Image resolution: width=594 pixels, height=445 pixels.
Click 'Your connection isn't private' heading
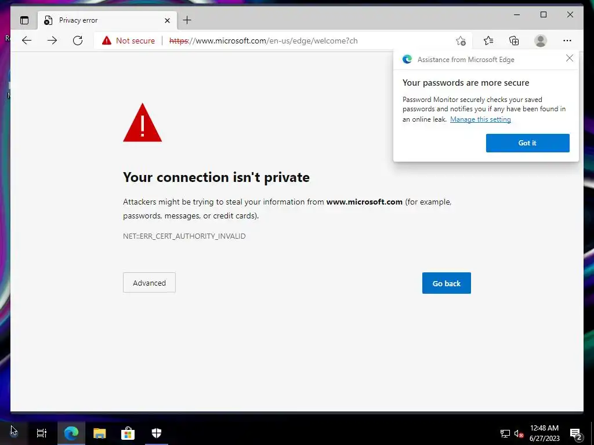pos(216,177)
